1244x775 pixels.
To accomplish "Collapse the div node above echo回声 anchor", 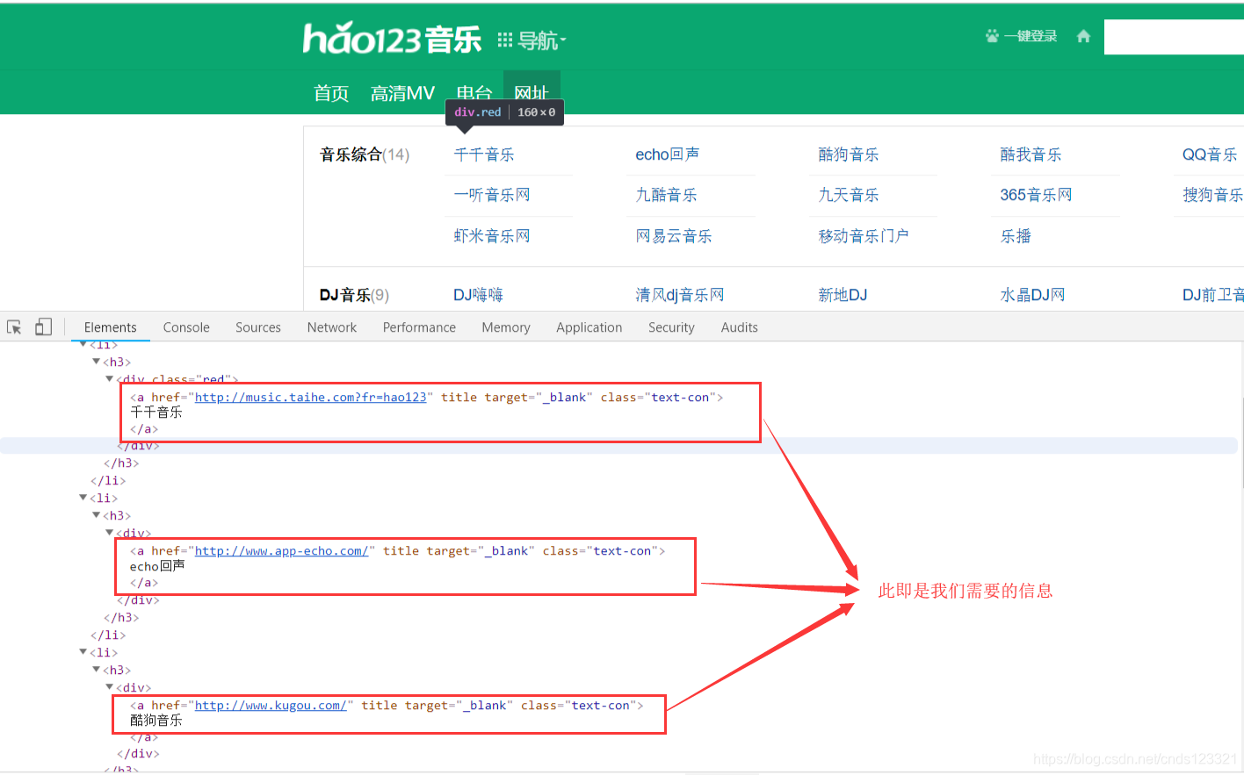I will pos(110,533).
